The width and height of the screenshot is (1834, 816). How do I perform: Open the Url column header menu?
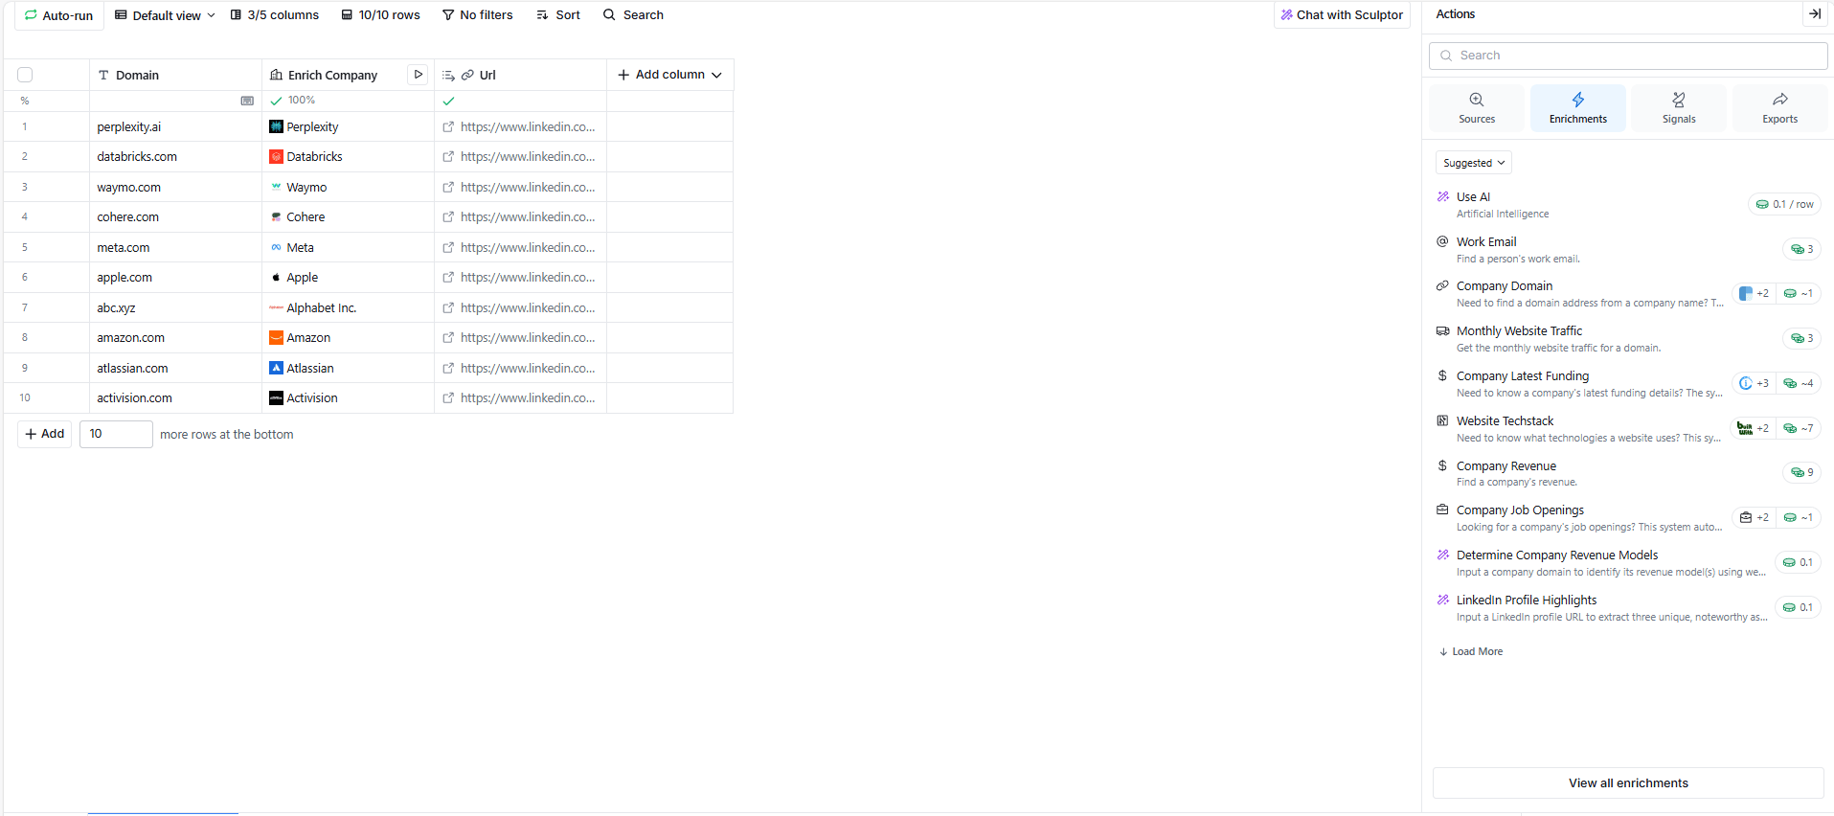[520, 75]
